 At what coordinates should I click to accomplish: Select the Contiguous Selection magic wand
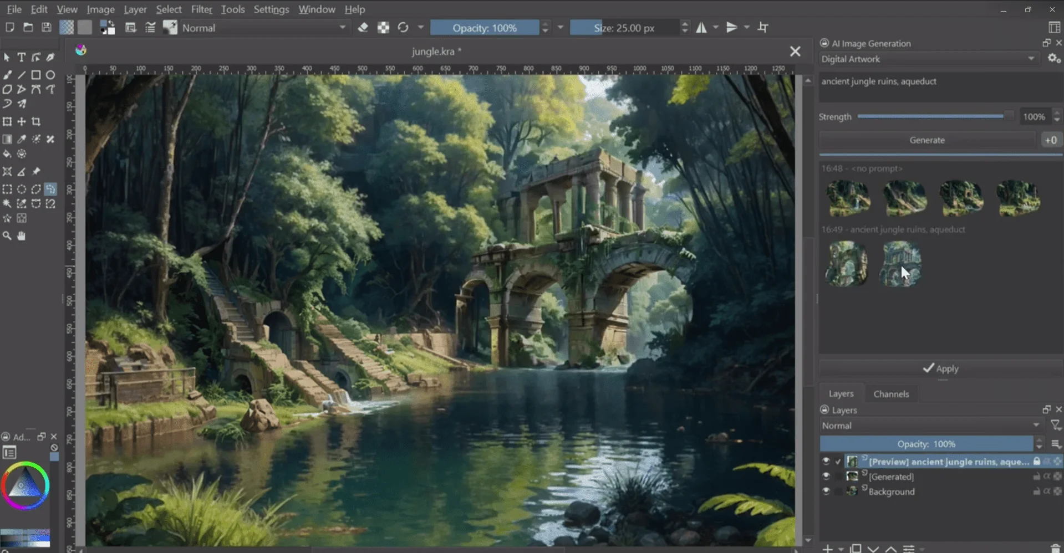point(7,204)
